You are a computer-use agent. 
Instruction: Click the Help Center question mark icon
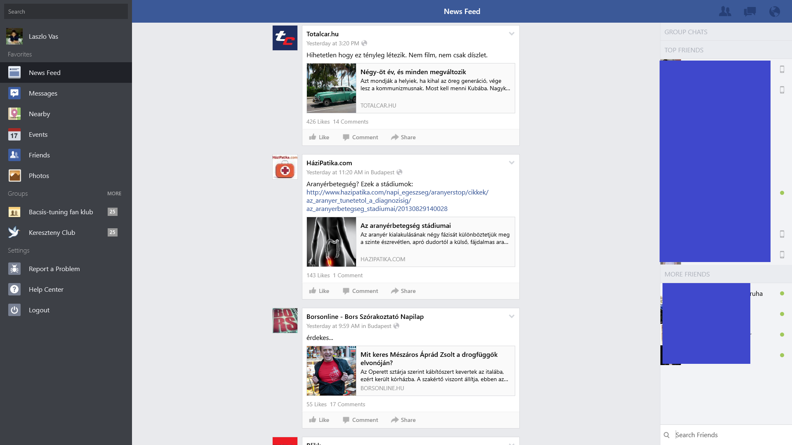click(14, 289)
